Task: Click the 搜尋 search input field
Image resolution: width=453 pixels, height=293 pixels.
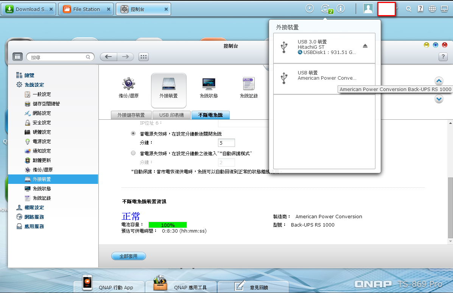Action: [58, 57]
